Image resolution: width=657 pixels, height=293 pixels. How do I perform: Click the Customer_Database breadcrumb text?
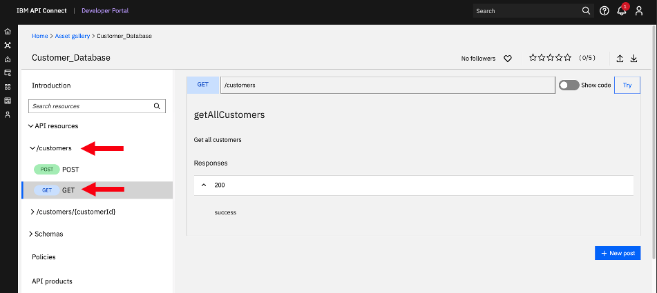click(124, 36)
